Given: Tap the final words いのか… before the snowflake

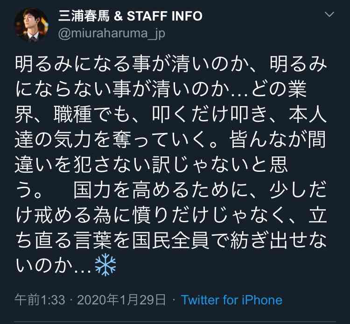Looking at the screenshot, I should (x=53, y=265).
